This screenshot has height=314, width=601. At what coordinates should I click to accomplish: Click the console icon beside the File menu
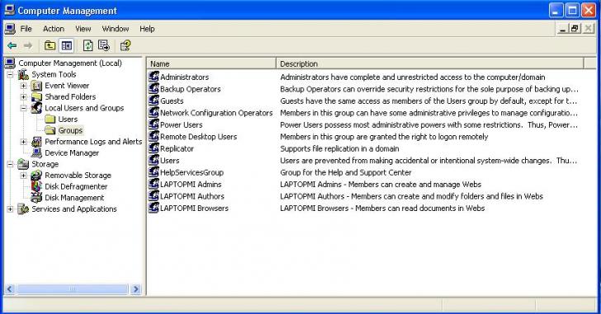click(x=10, y=29)
